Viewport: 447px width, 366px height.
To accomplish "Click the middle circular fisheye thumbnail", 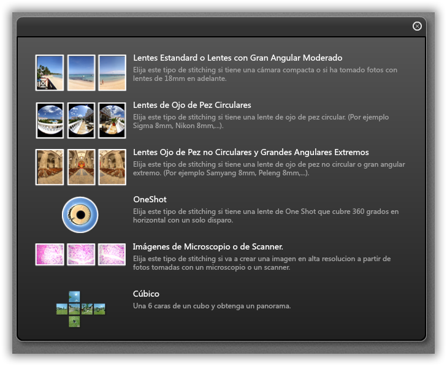I will coord(82,120).
